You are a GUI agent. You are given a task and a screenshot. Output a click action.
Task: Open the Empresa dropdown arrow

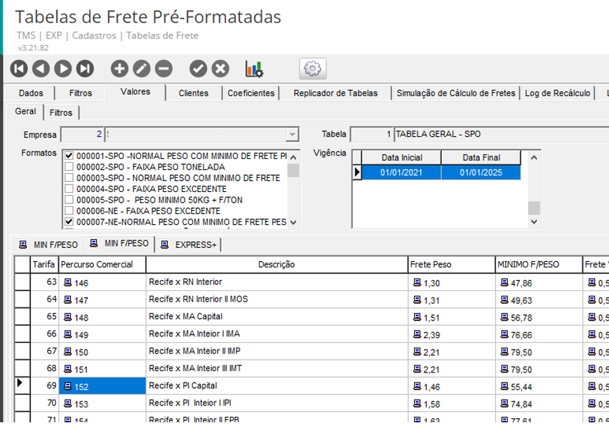292,135
